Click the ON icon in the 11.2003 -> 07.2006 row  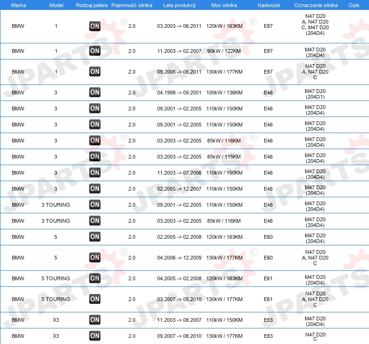pos(95,173)
